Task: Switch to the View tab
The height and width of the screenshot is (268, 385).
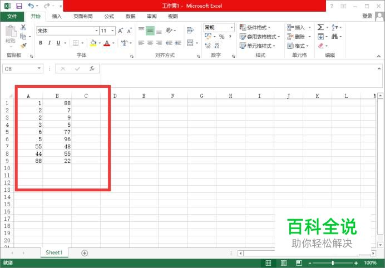Action: pos(173,17)
